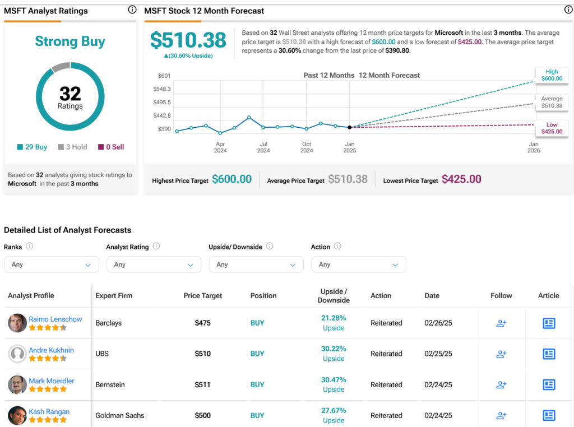The height and width of the screenshot is (427, 574).
Task: Open Kash Rangan analyst profile link
Action: (x=49, y=412)
